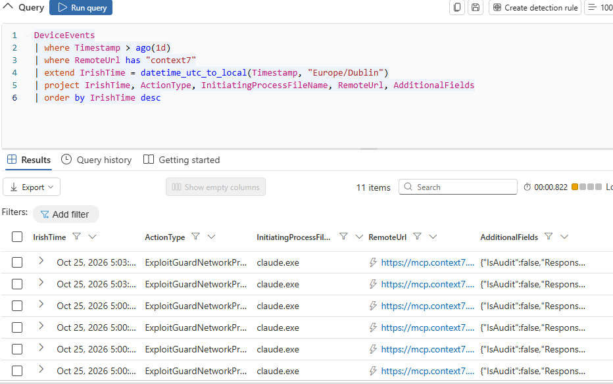613x384 pixels.
Task: Click the Add filter button
Action: 66,214
